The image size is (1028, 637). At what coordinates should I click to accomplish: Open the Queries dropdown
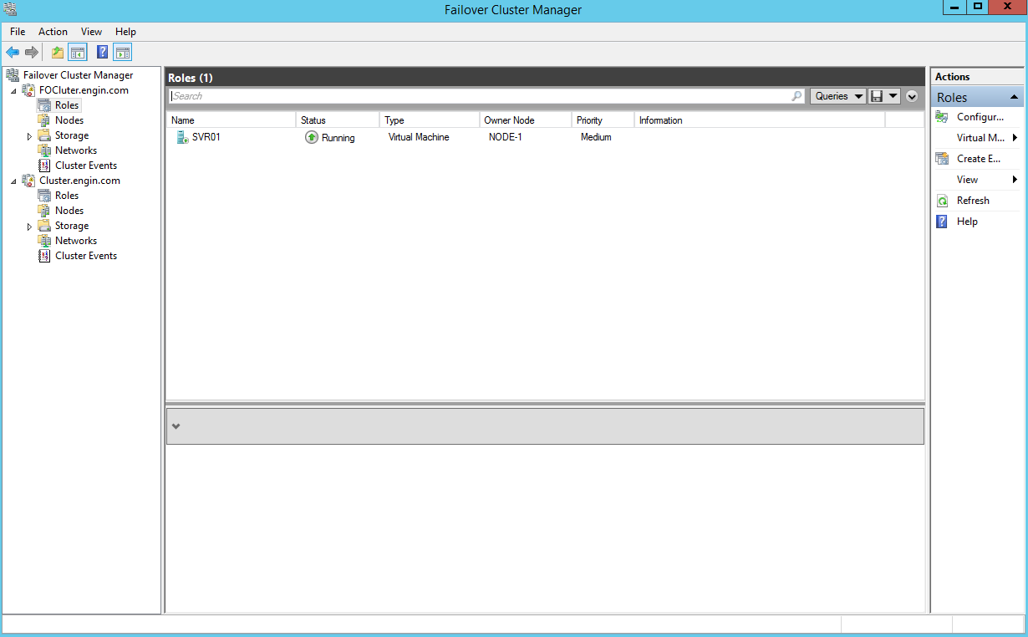click(838, 96)
